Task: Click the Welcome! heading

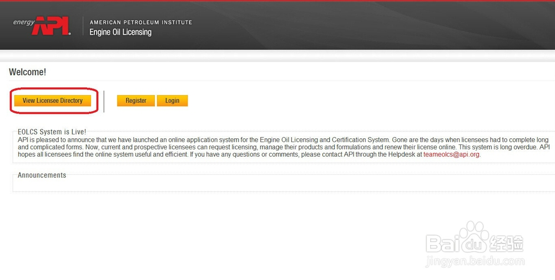Action: (28, 72)
